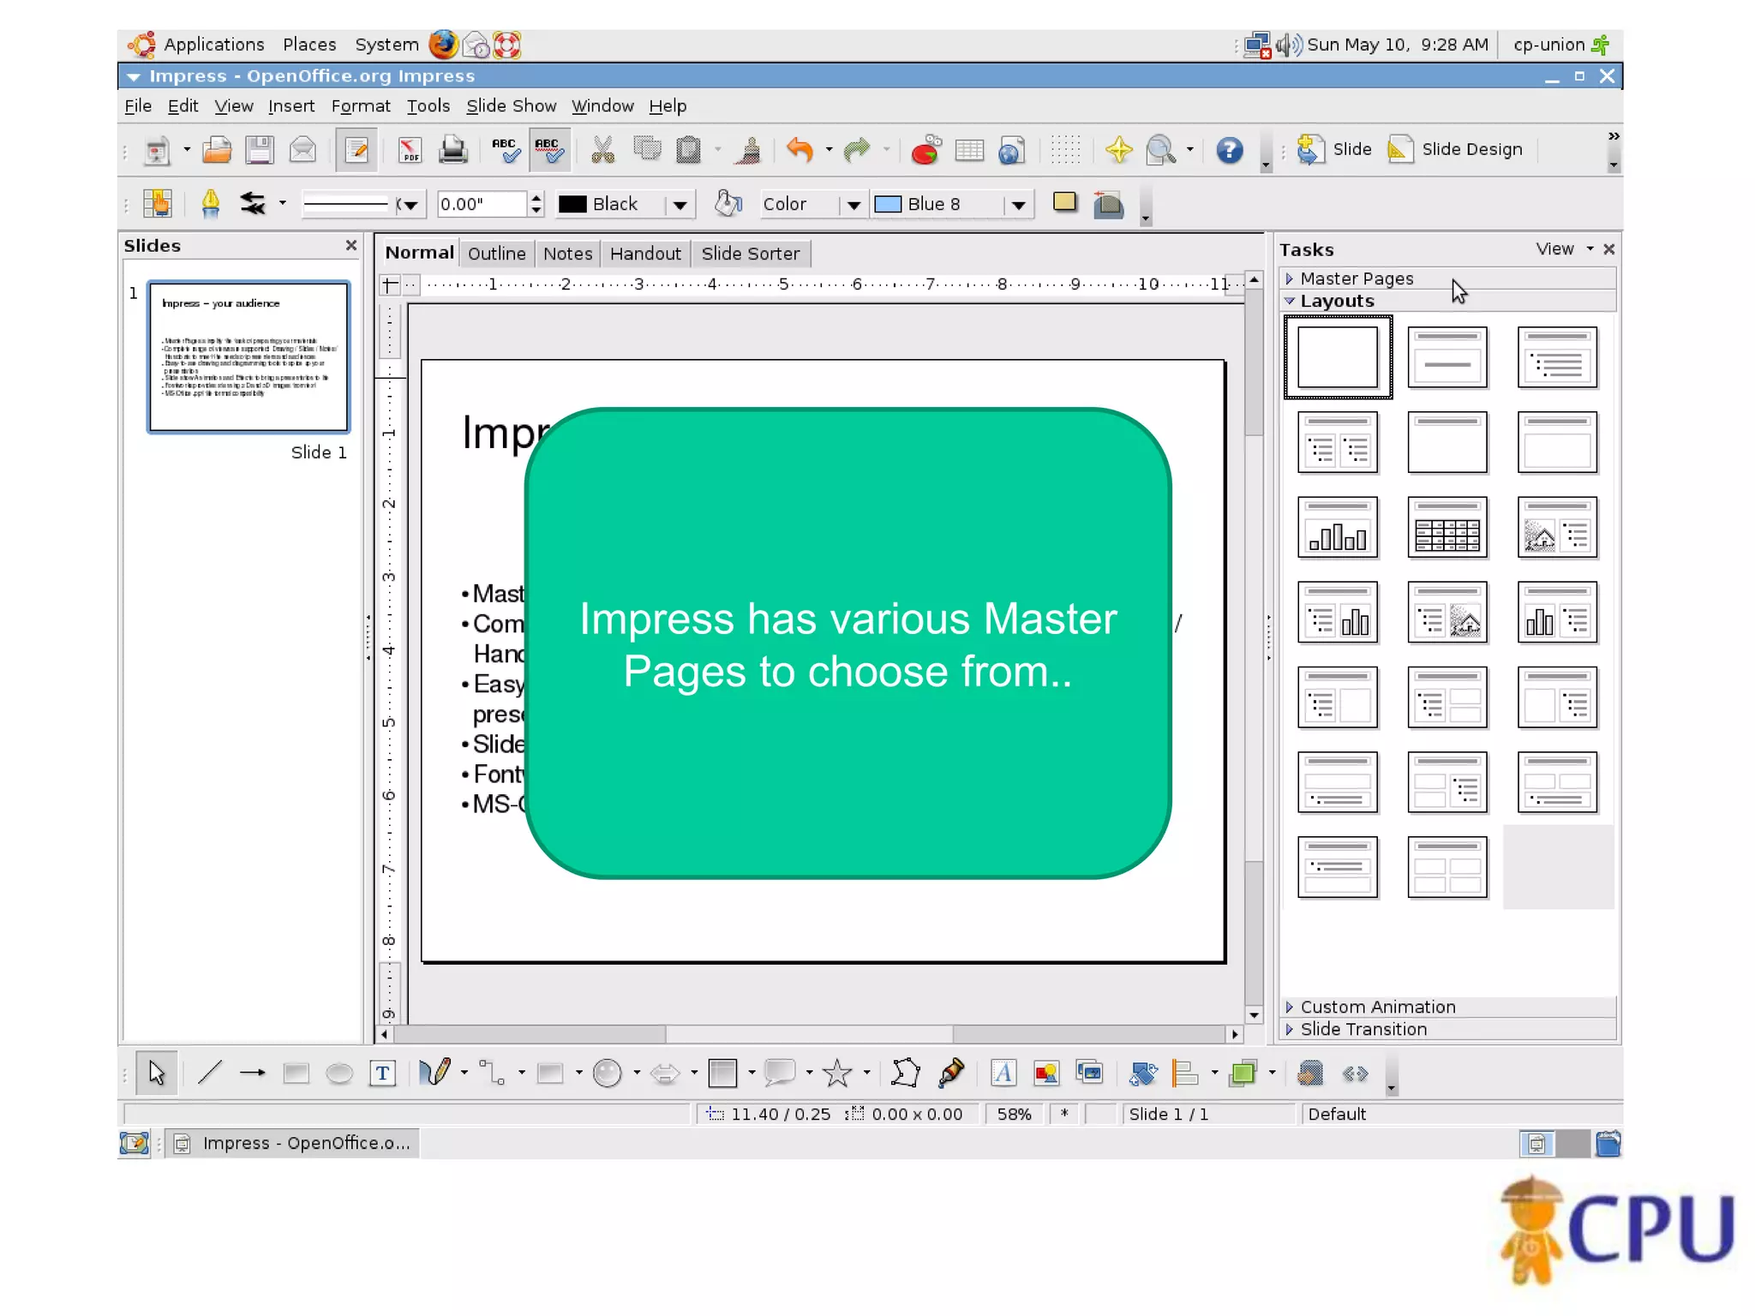Click the Open file icon
This screenshot has height=1316, width=1755.
point(217,151)
